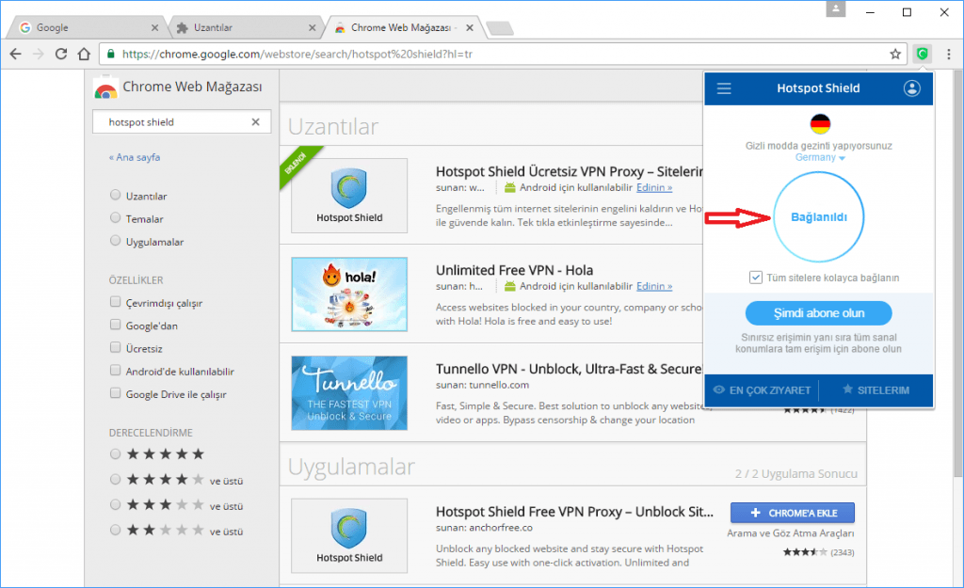This screenshot has height=588, width=964.
Task: Bookmark this page with the star icon
Action: tap(895, 54)
